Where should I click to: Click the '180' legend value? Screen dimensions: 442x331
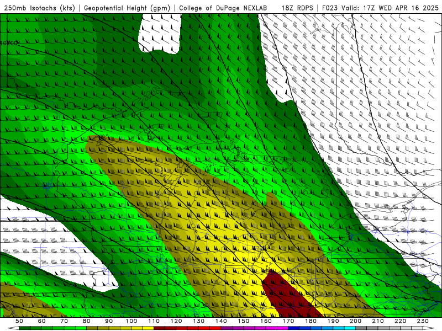pyautogui.click(x=311, y=321)
